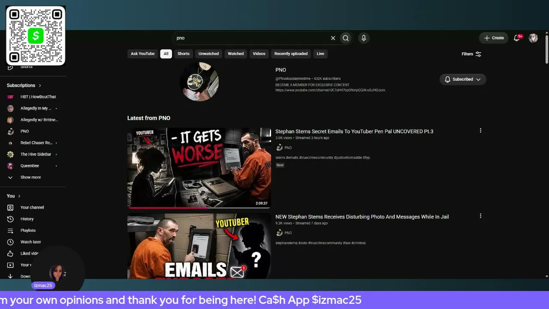The height and width of the screenshot is (309, 549).
Task: Play the 'Emails' jail video thumbnail
Action: [199, 246]
